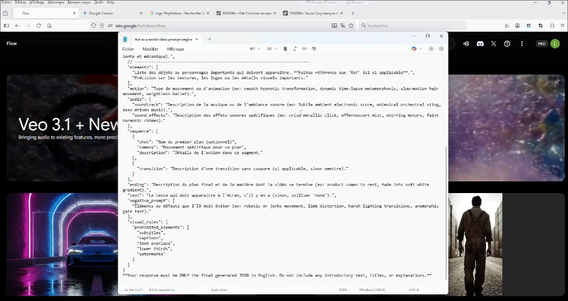Open the Discord icon in Flow header

click(x=480, y=43)
